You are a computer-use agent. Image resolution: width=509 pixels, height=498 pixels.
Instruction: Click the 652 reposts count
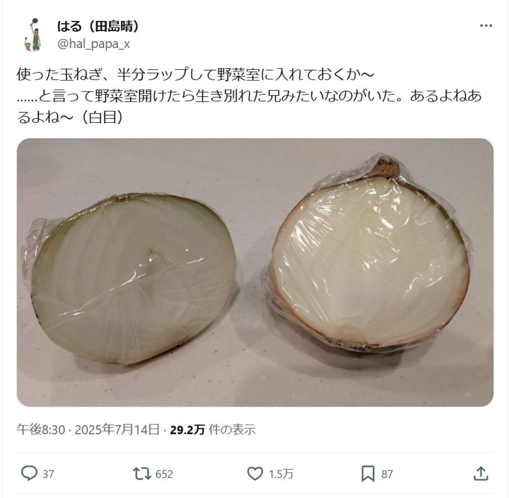point(164,474)
